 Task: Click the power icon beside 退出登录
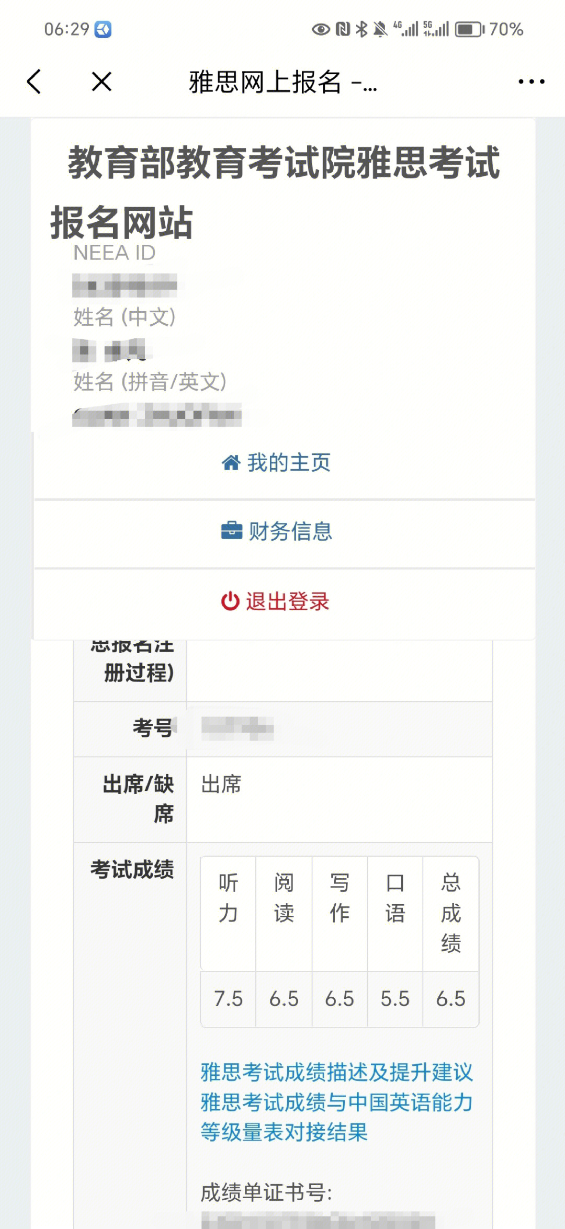click(x=230, y=601)
